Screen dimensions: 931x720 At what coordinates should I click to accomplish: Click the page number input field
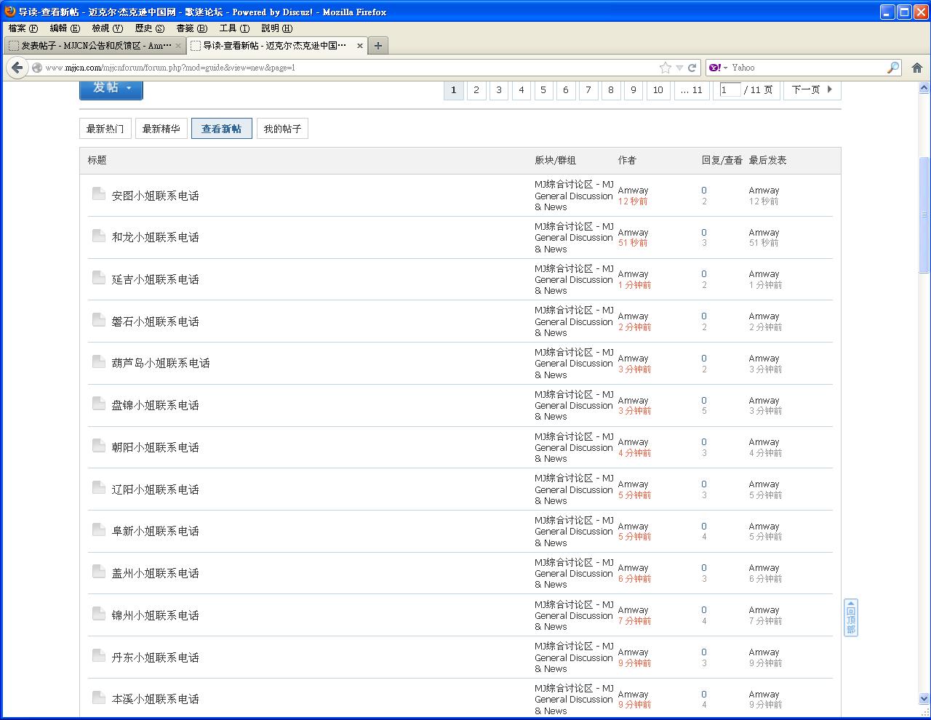(730, 89)
